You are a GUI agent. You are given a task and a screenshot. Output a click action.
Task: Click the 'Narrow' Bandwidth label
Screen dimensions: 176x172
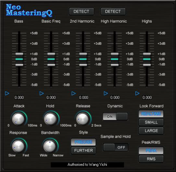pyautogui.click(x=58, y=155)
